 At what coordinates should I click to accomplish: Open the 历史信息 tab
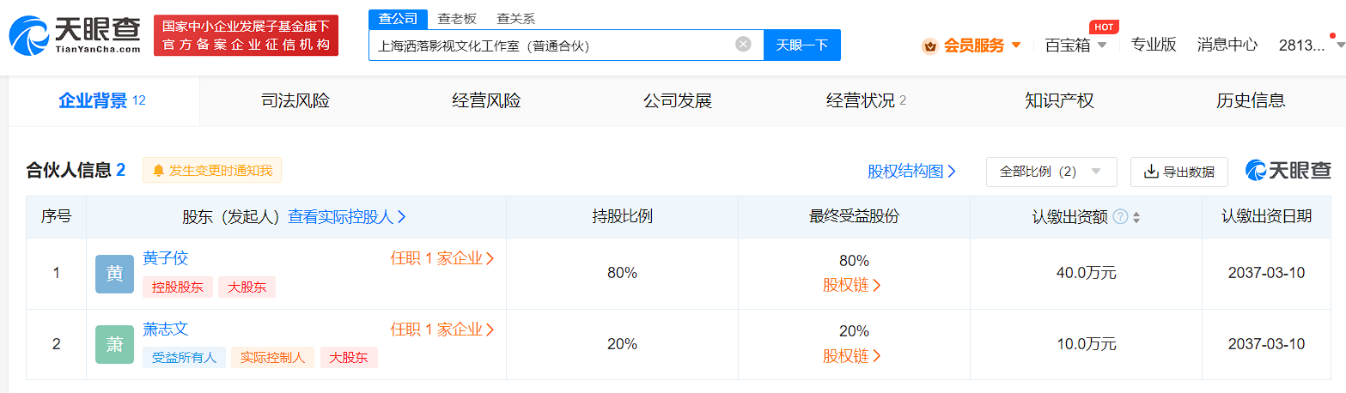coord(1251,100)
